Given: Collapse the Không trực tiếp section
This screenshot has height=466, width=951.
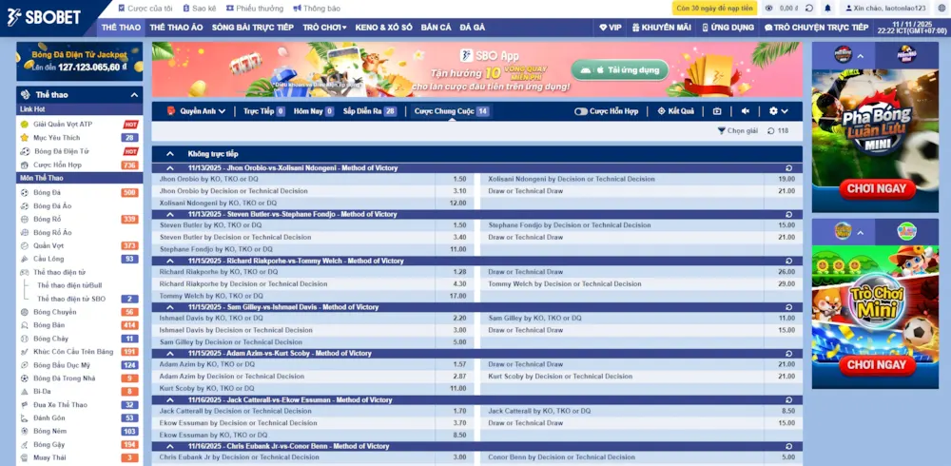Looking at the screenshot, I should pyautogui.click(x=170, y=153).
